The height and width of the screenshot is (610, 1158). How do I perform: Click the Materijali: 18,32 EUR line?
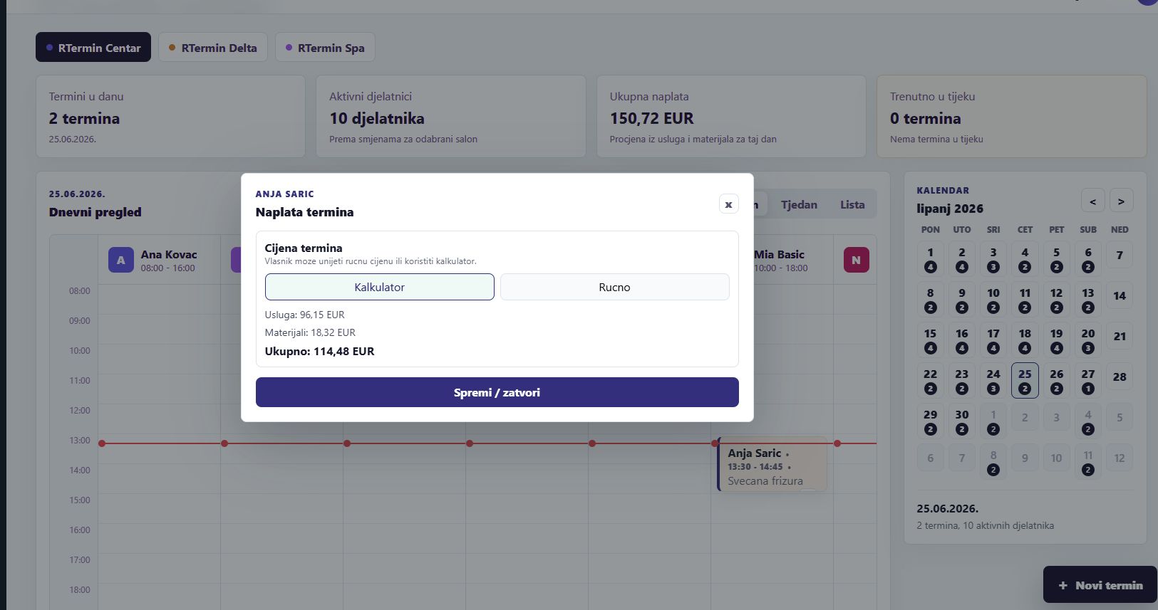[310, 332]
